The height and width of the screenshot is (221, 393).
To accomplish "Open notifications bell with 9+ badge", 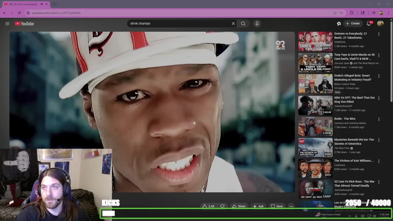I will coord(369,24).
